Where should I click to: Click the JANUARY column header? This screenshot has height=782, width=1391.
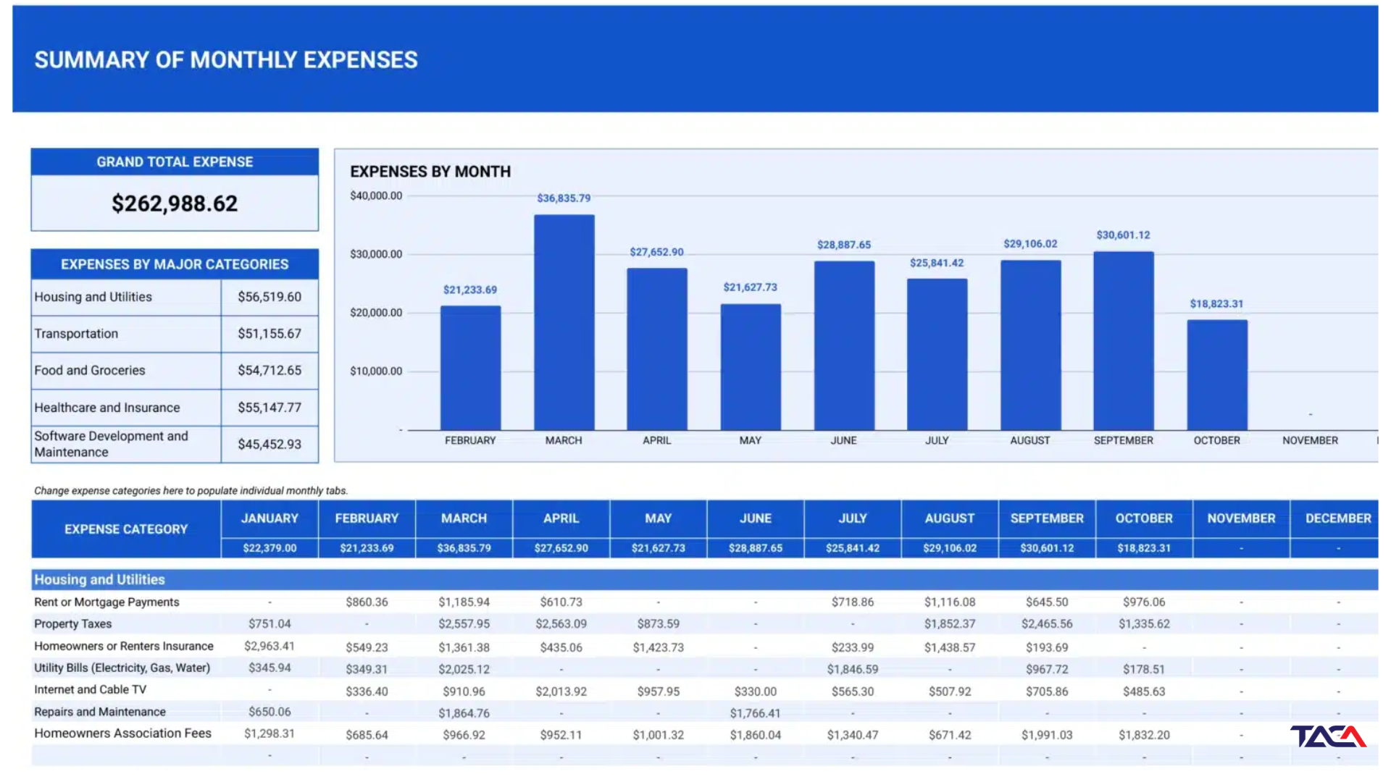(x=270, y=518)
